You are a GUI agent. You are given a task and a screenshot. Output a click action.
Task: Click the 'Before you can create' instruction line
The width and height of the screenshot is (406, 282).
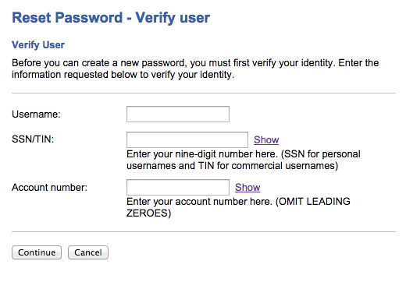(195, 63)
